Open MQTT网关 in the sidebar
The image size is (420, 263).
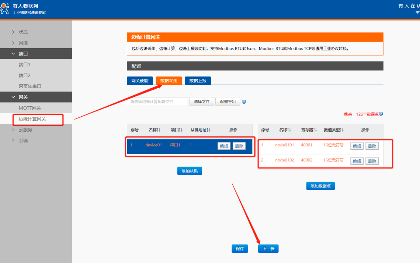point(30,108)
